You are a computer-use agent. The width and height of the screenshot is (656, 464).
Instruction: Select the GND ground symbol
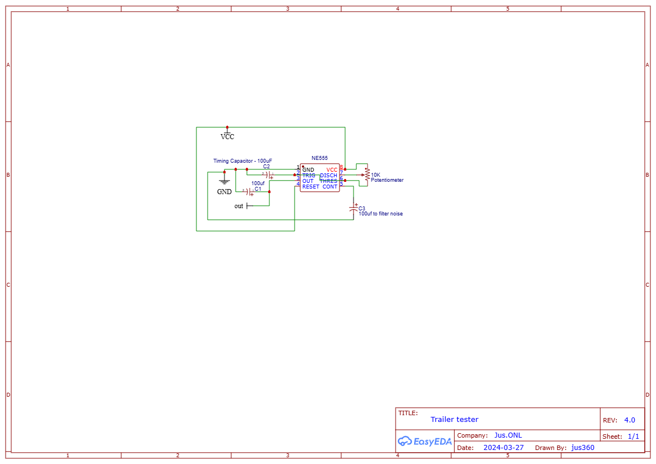coord(224,180)
